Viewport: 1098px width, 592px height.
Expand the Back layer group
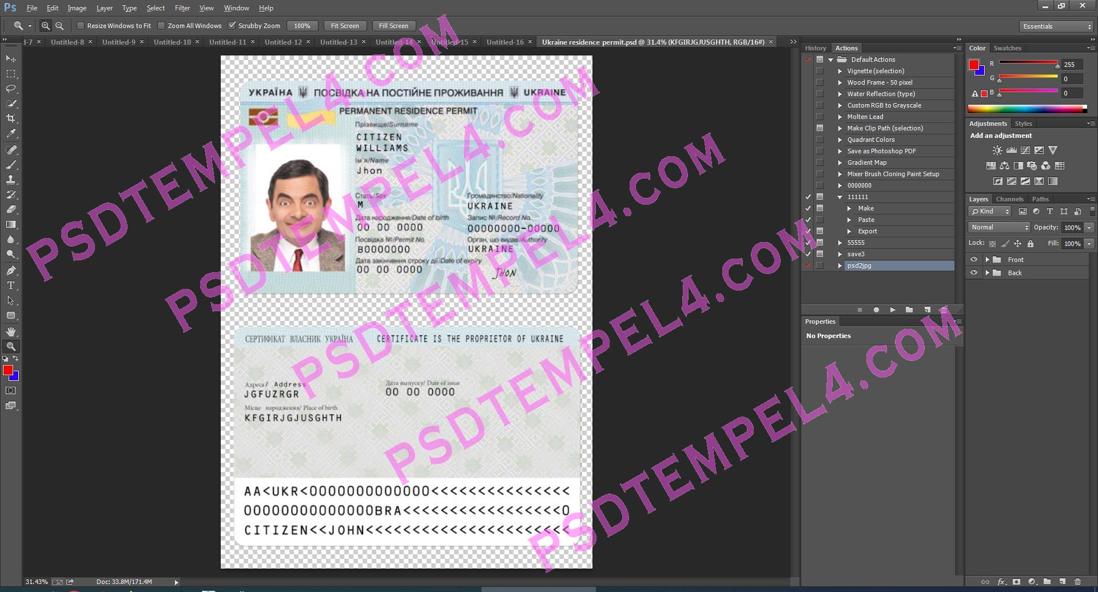(987, 273)
